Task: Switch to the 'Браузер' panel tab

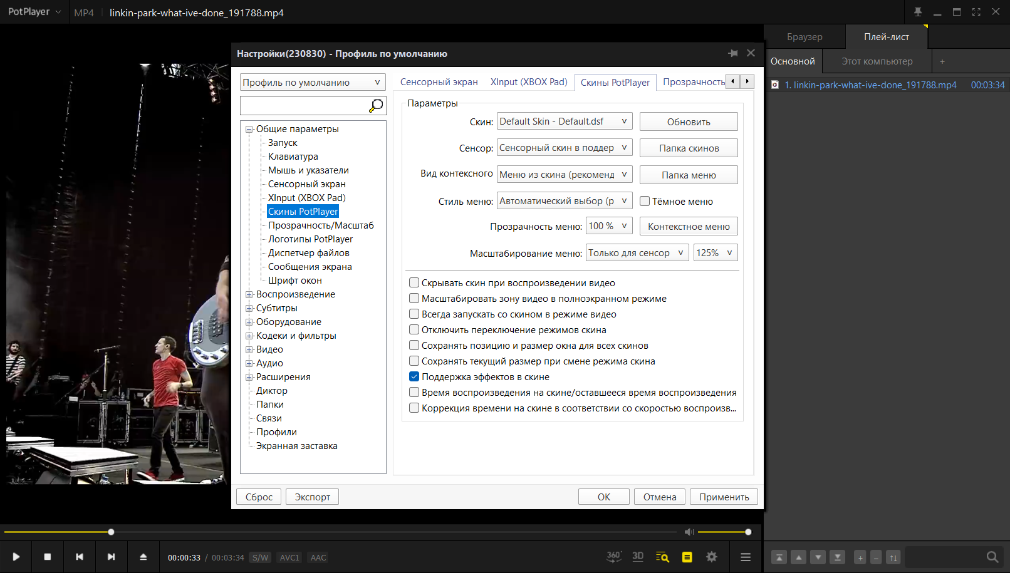Action: pos(804,37)
